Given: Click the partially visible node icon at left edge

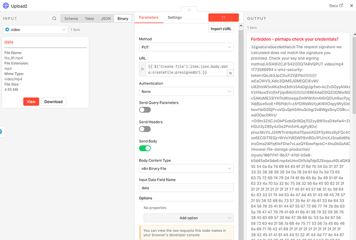Looking at the screenshot, I should [x=1, y=132].
